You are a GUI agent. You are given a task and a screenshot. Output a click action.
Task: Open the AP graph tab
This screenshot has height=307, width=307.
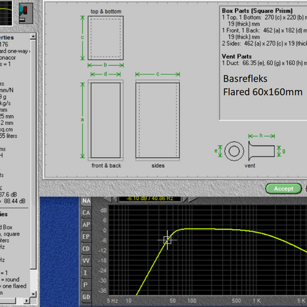click(86, 225)
